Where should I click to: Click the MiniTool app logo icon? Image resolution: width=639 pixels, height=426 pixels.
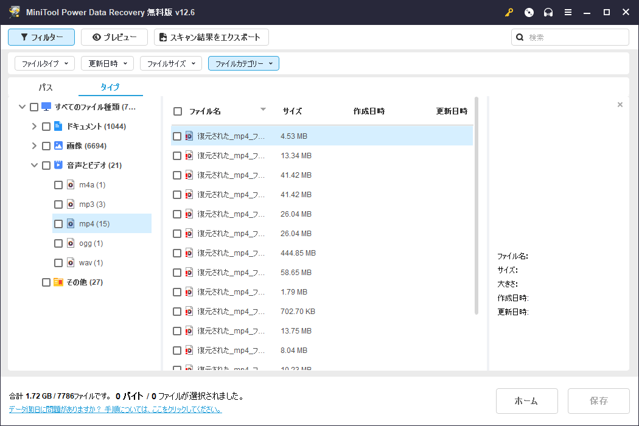(15, 12)
